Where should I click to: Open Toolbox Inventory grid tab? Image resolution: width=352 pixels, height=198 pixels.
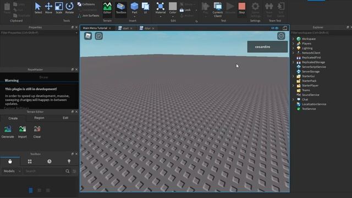click(30, 161)
